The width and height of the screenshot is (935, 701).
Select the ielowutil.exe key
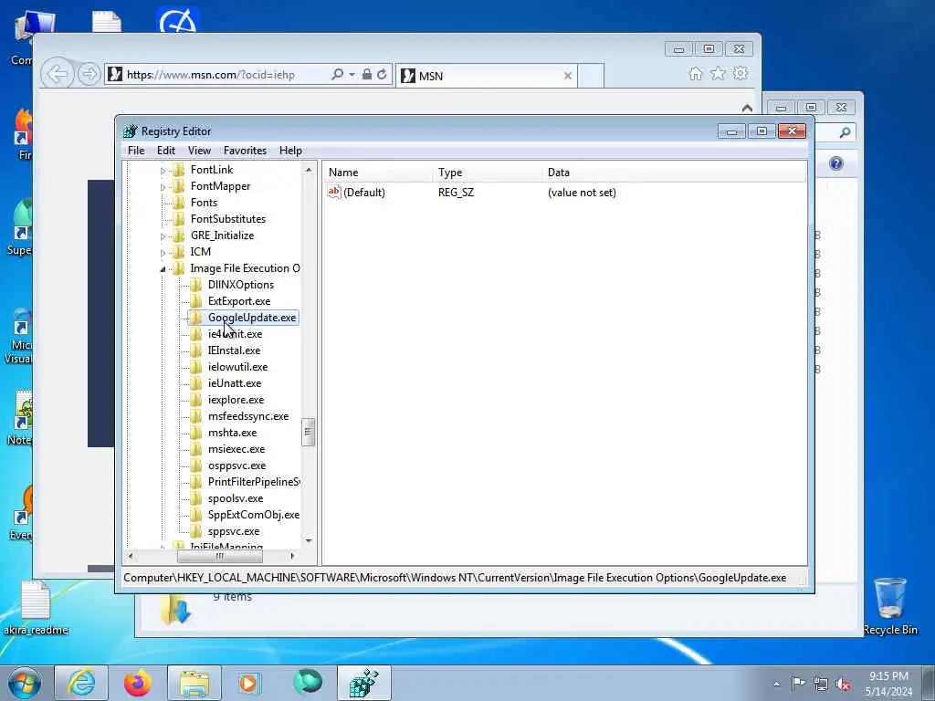pyautogui.click(x=237, y=367)
